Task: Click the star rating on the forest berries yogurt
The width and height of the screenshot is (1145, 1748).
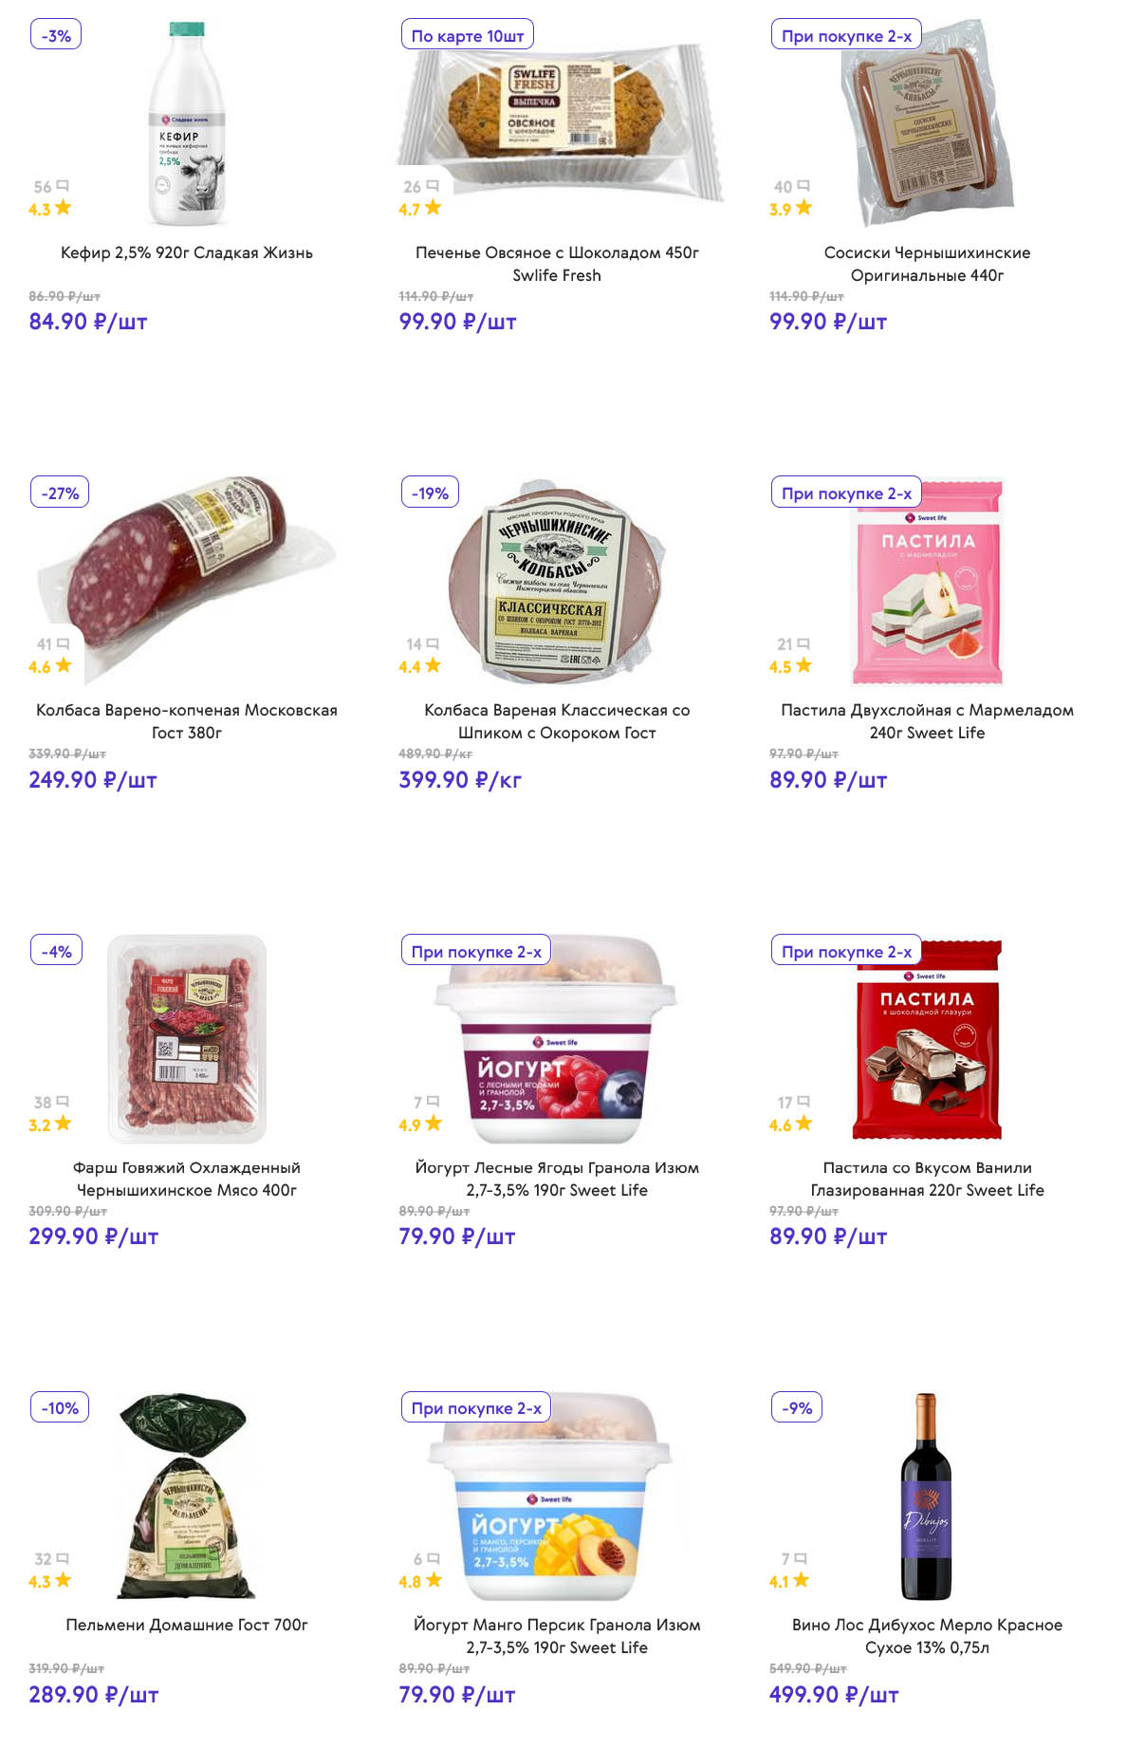Action: point(420,1124)
